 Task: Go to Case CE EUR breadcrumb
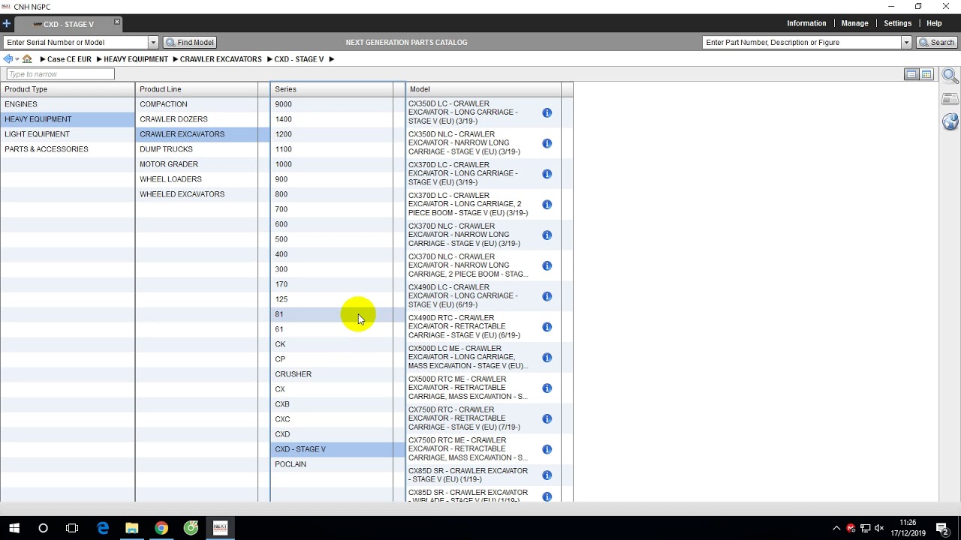[69, 59]
